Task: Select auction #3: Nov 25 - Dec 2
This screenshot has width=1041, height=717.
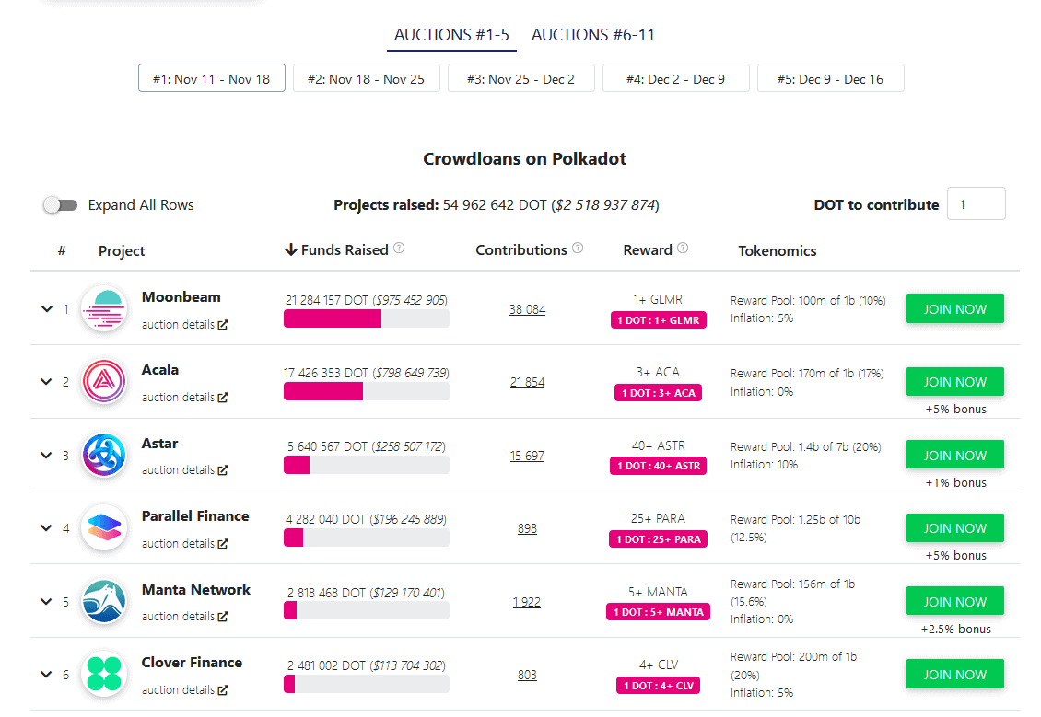Action: [521, 78]
